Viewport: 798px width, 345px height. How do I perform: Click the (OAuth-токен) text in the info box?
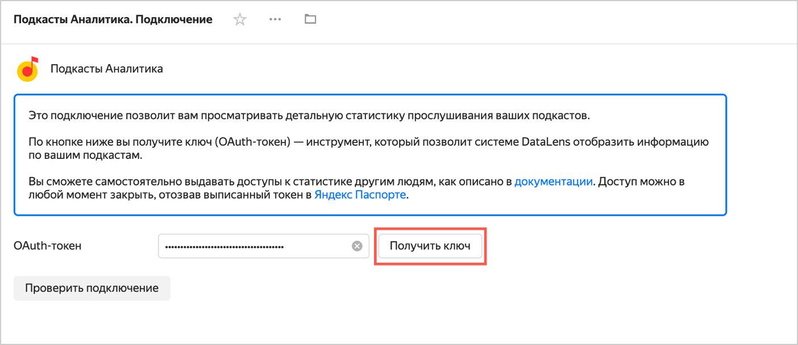point(254,142)
